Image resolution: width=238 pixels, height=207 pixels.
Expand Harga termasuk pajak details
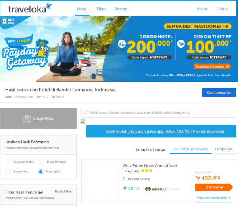pyautogui.click(x=214, y=197)
